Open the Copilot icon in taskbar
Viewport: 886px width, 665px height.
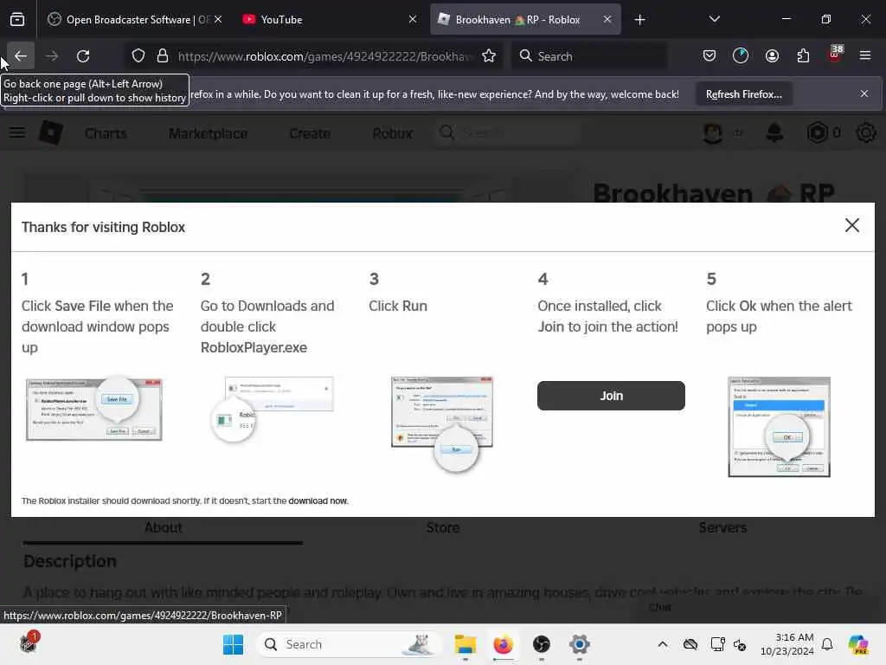pyautogui.click(x=858, y=644)
